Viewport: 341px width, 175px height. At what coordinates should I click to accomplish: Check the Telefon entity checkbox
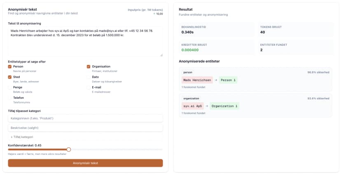click(x=10, y=98)
